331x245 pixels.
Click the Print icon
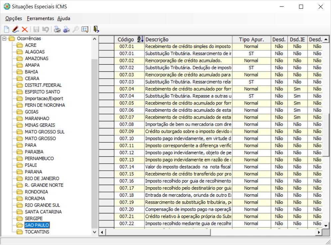click(57, 29)
